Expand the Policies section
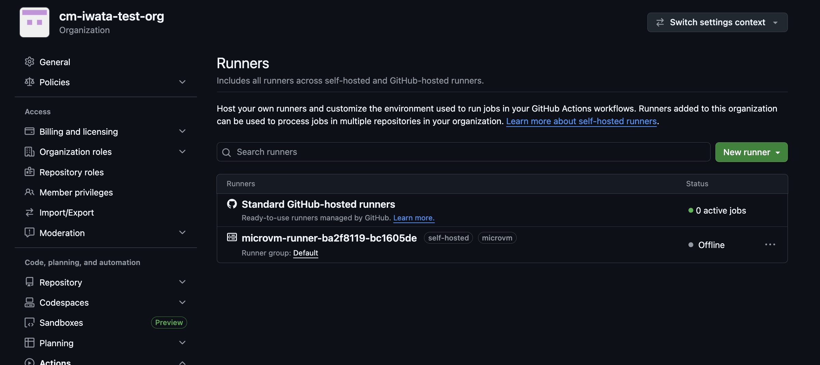The image size is (820, 365). point(182,82)
